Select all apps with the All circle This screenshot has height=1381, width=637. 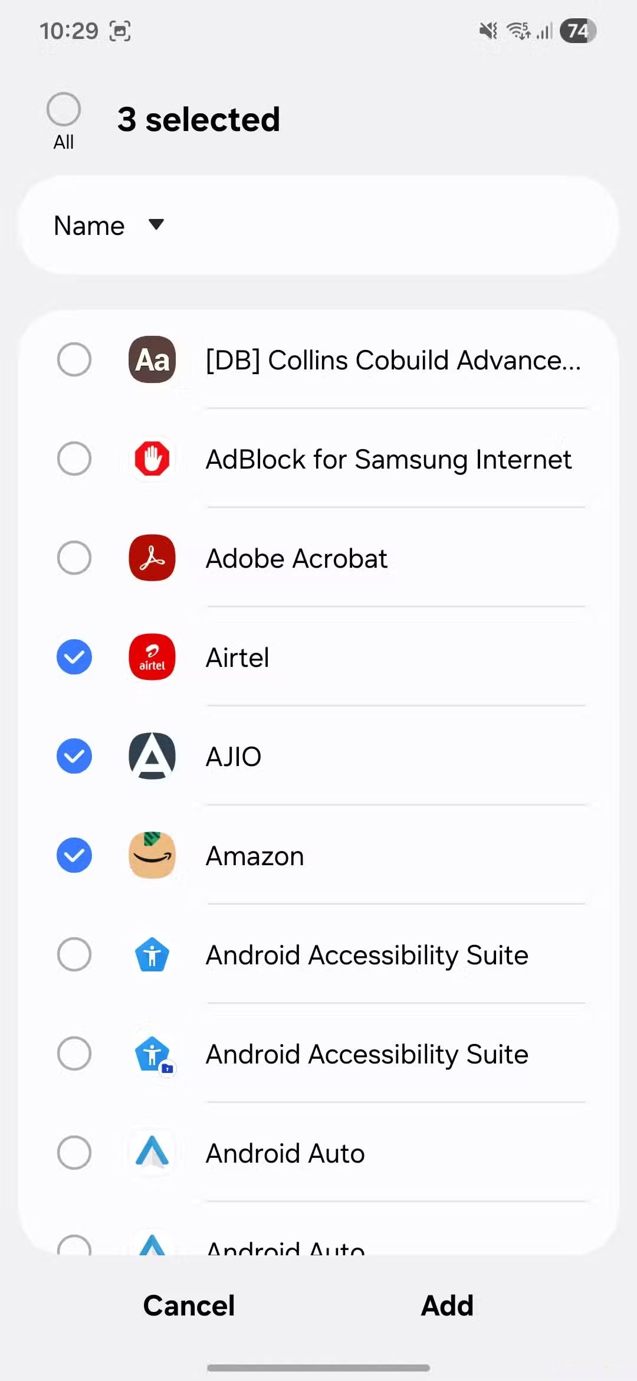pos(64,110)
